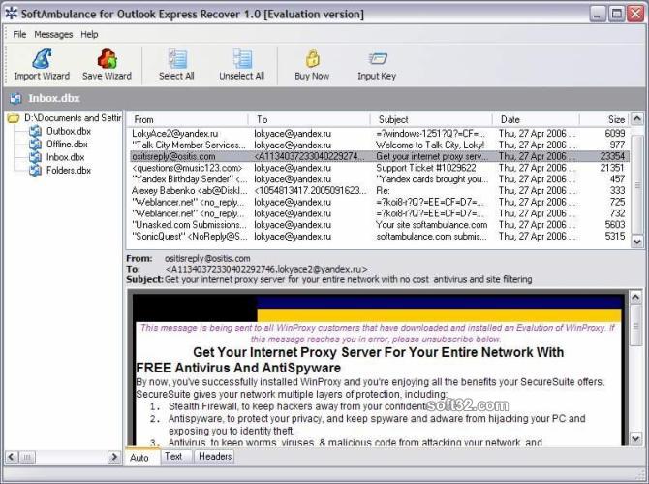Sort messages by To column
Screen dimensions: 649x484
coord(309,119)
